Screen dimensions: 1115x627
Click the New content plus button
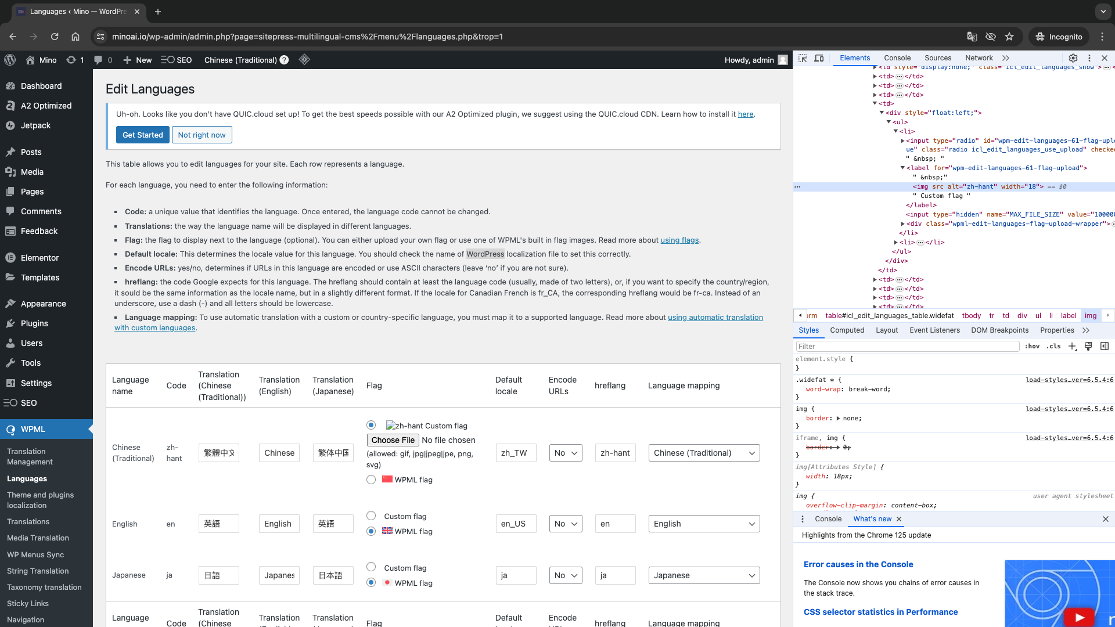click(x=138, y=60)
